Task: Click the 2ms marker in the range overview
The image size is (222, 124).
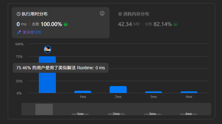Action: click(116, 114)
